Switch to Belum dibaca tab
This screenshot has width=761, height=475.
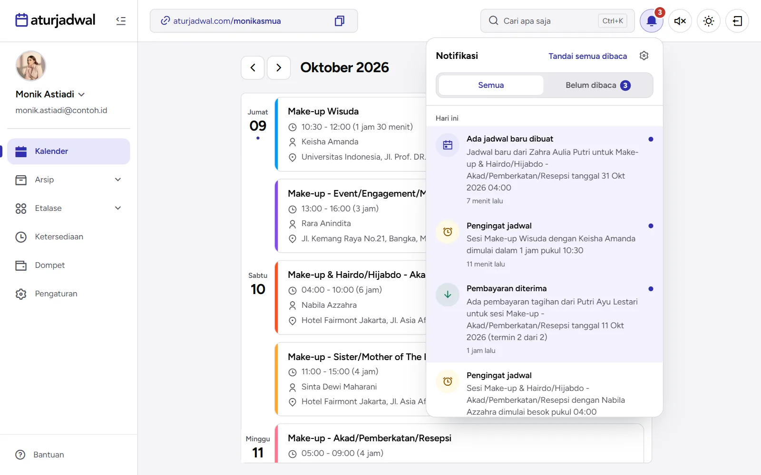click(x=598, y=85)
